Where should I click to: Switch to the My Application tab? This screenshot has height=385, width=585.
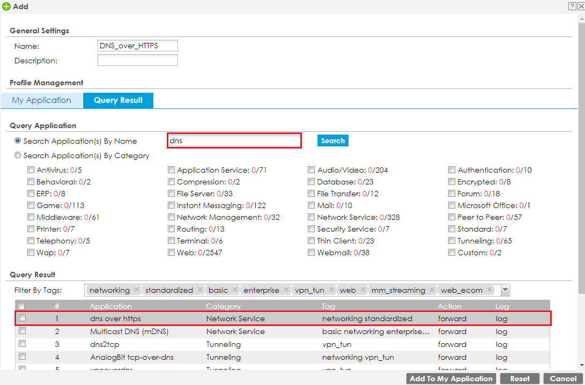[x=42, y=100]
